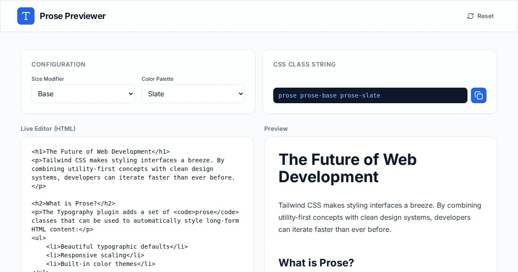This screenshot has width=518, height=272.
Task: Copy the CSS class string
Action: (478, 95)
